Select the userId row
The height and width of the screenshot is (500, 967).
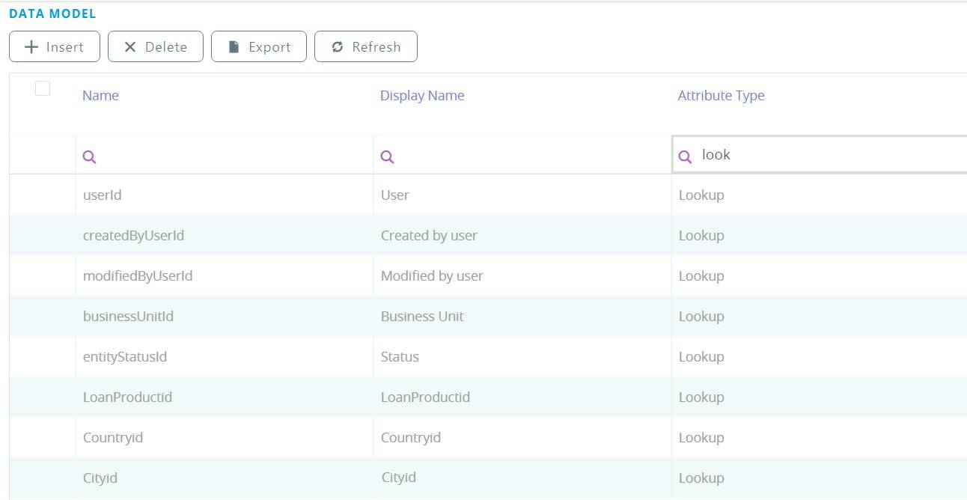click(x=102, y=195)
